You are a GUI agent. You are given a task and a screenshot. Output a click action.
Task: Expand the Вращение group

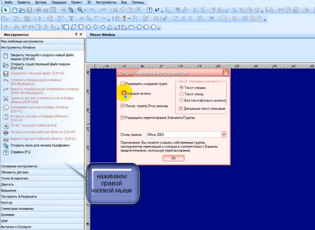tap(42, 191)
